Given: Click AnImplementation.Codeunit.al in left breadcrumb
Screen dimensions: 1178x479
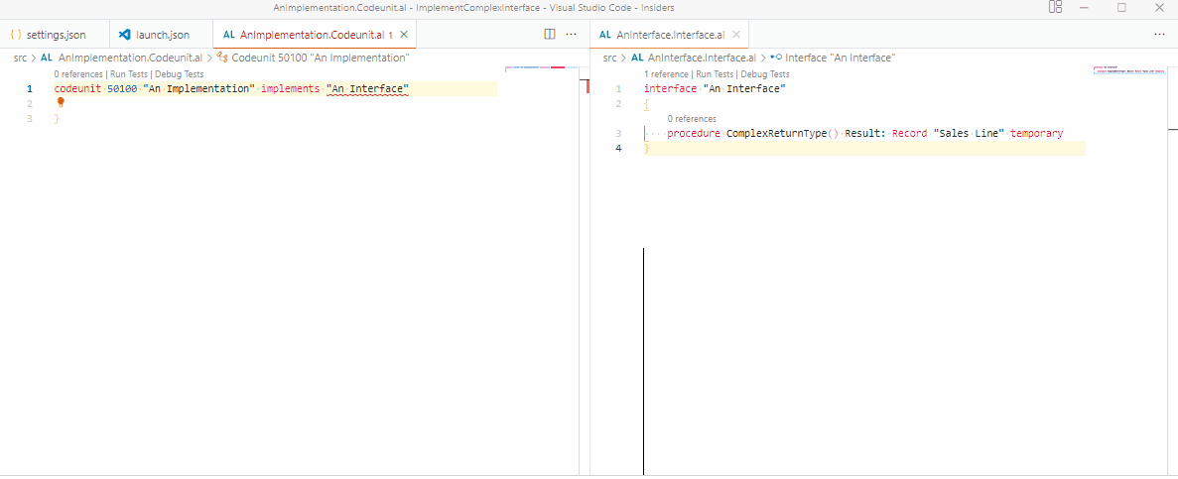Looking at the screenshot, I should pyautogui.click(x=130, y=58).
